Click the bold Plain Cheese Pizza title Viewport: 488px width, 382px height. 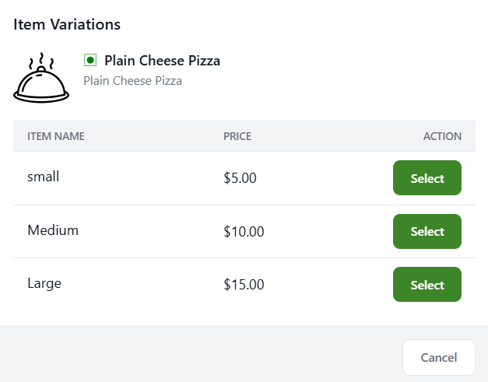click(162, 61)
